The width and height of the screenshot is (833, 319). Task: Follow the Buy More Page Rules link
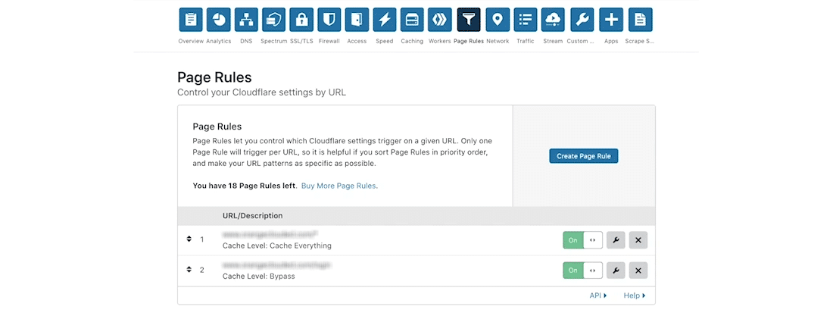pos(339,186)
